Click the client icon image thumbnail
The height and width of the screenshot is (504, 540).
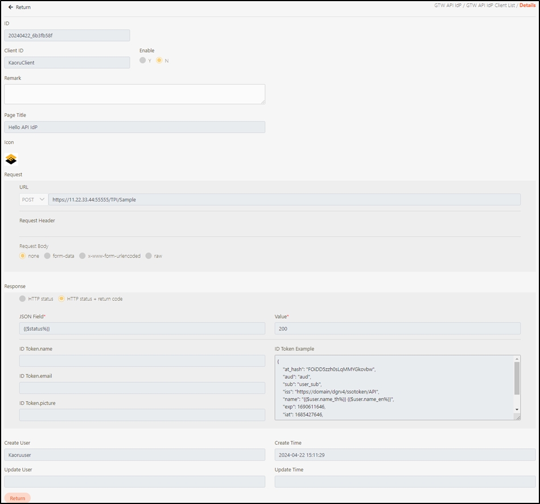11,159
